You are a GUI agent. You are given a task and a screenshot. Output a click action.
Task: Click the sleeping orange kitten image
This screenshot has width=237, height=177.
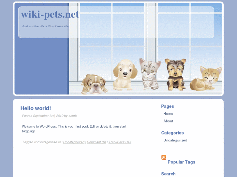206,79
